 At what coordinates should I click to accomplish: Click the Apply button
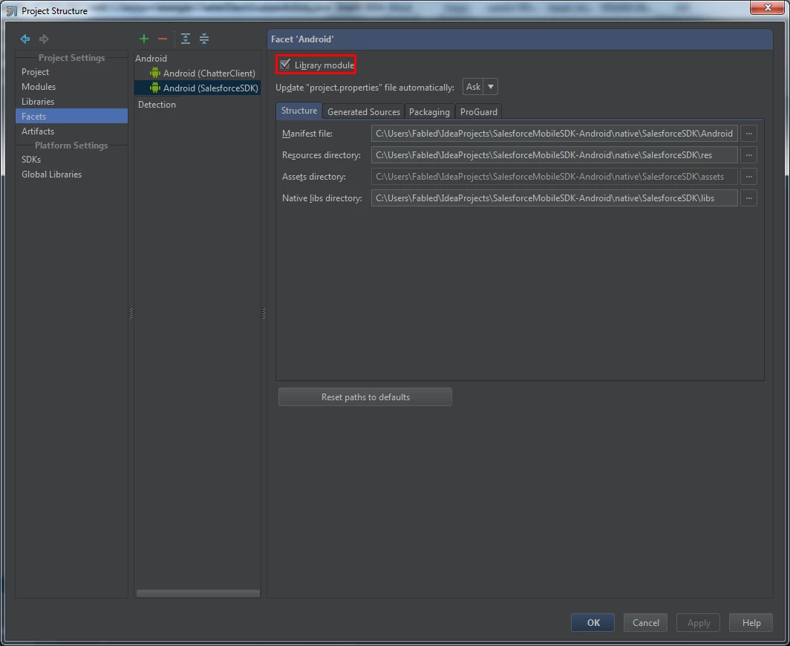tap(698, 623)
